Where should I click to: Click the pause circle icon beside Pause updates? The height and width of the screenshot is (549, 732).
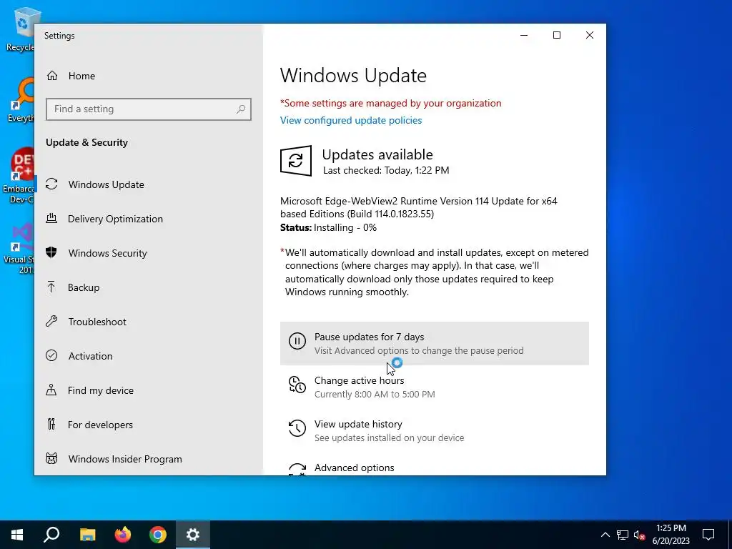tap(297, 341)
